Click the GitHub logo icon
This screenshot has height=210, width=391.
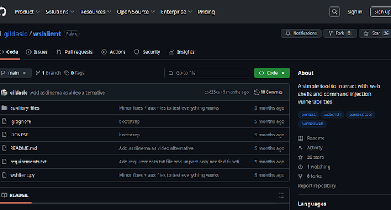click(x=2, y=12)
